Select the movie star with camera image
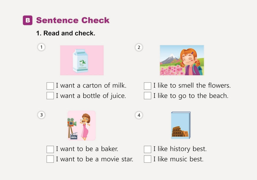The height and width of the screenshot is (180, 257). pos(82,126)
